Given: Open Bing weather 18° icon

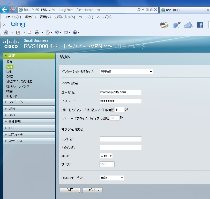Looking at the screenshot, I should [x=177, y=25].
